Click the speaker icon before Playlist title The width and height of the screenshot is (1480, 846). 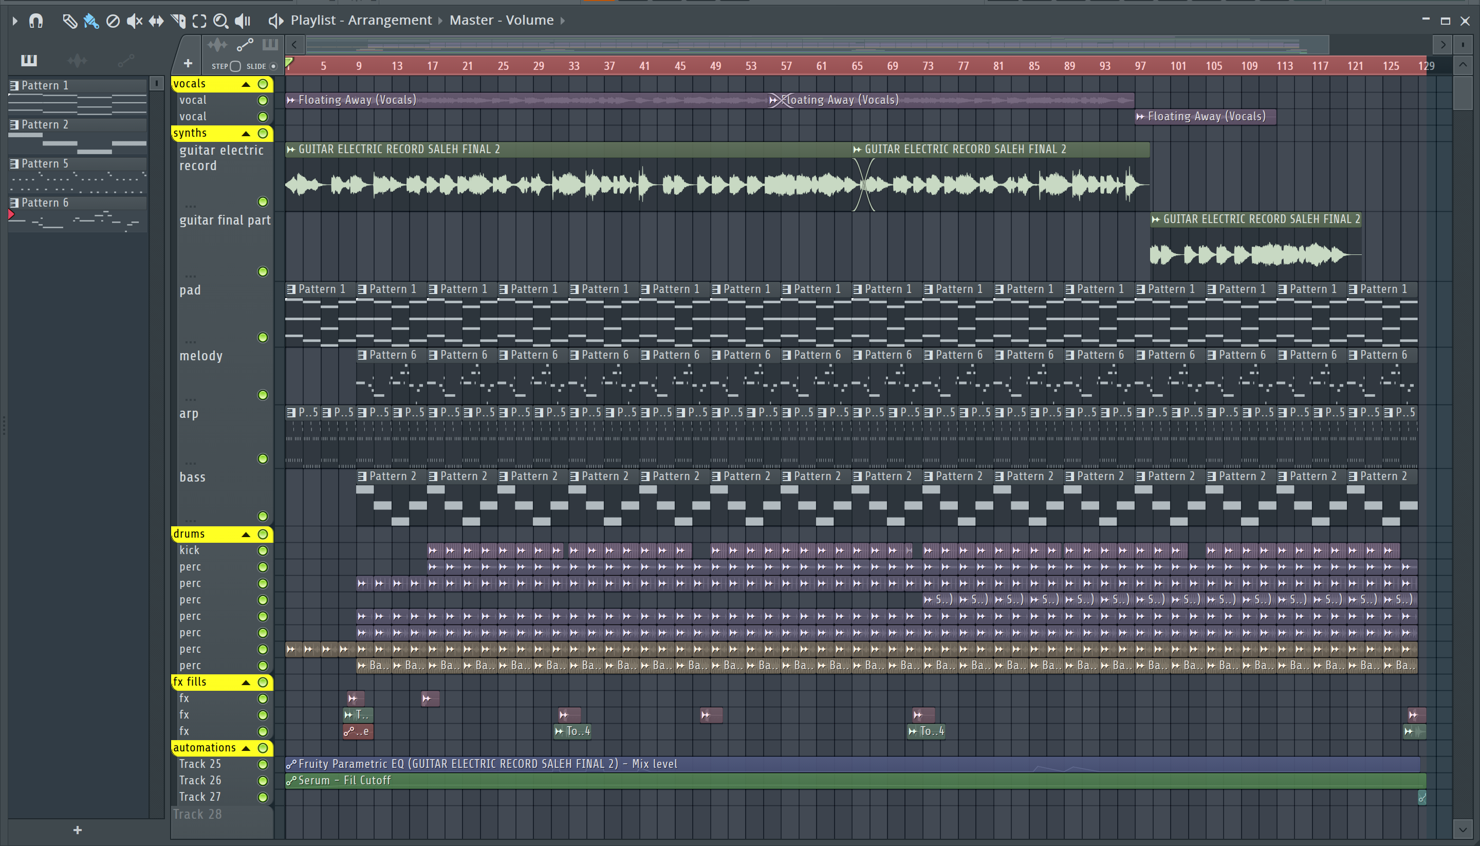[275, 21]
